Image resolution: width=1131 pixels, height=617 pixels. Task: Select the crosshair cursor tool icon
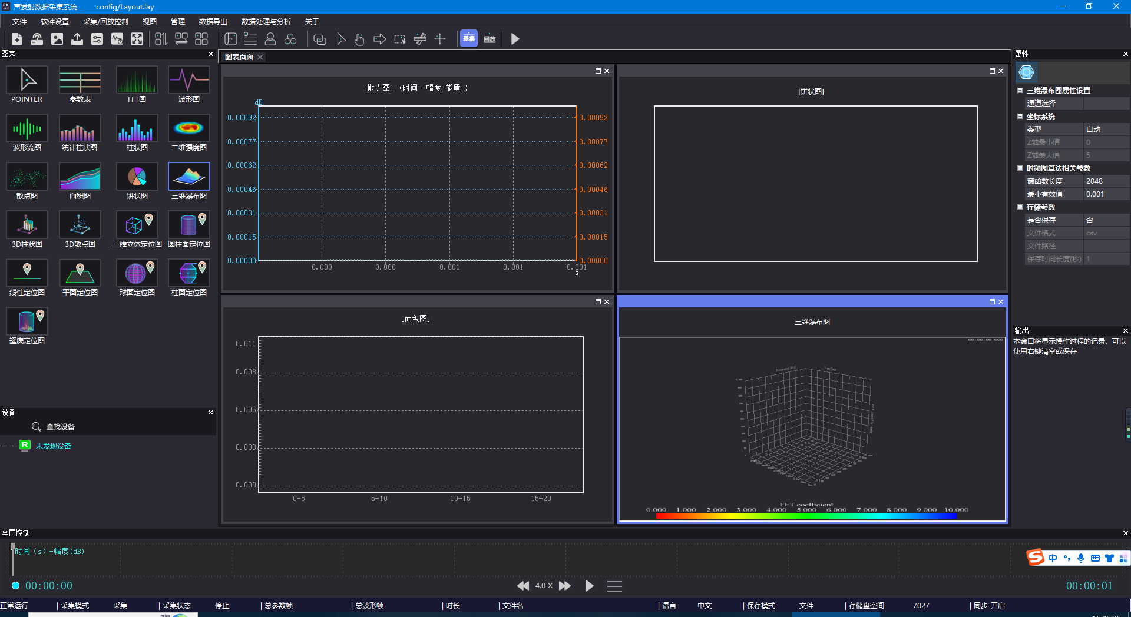tap(440, 39)
